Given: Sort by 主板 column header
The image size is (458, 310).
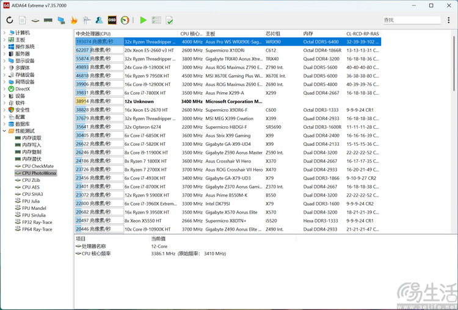Looking at the screenshot, I should [234, 34].
